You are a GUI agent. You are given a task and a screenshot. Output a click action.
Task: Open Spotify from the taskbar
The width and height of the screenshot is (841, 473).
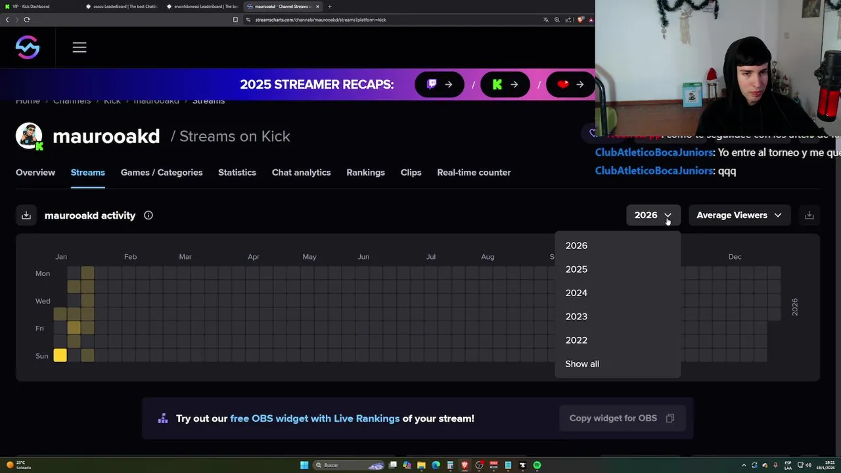click(x=537, y=465)
